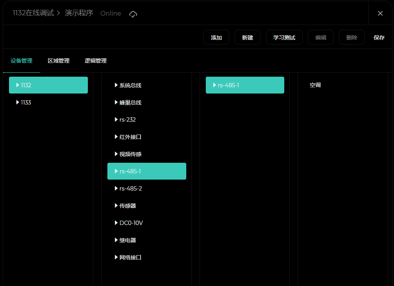The width and height of the screenshot is (394, 286).
Task: Click the 添加 button
Action: click(x=216, y=37)
